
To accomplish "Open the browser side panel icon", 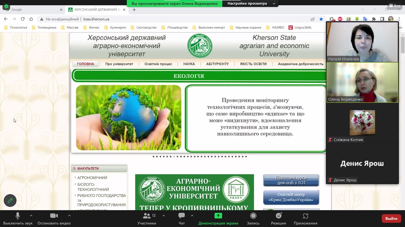I will click(x=382, y=19).
